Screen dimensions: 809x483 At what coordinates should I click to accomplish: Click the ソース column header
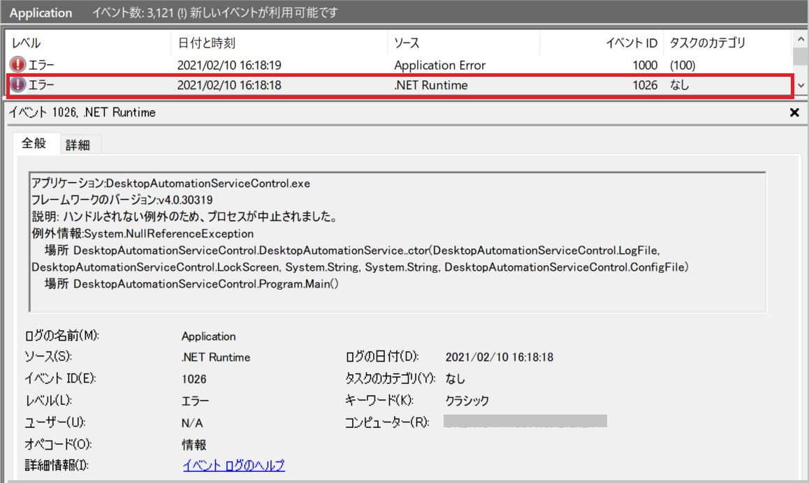(x=463, y=43)
